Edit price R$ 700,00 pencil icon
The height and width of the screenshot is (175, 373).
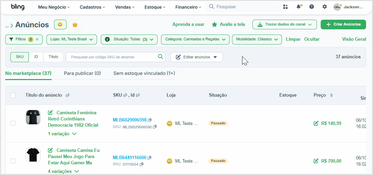click(x=316, y=161)
